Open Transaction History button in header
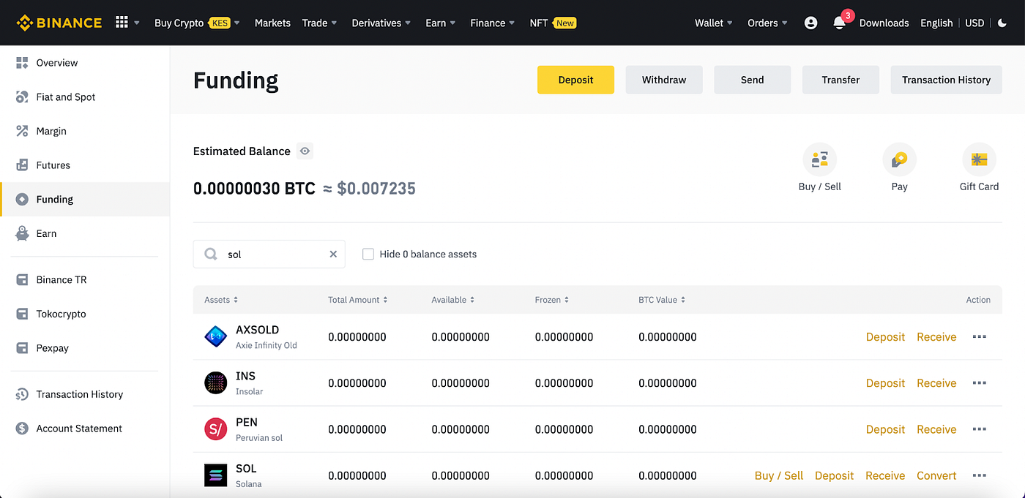1025x498 pixels. pos(946,80)
